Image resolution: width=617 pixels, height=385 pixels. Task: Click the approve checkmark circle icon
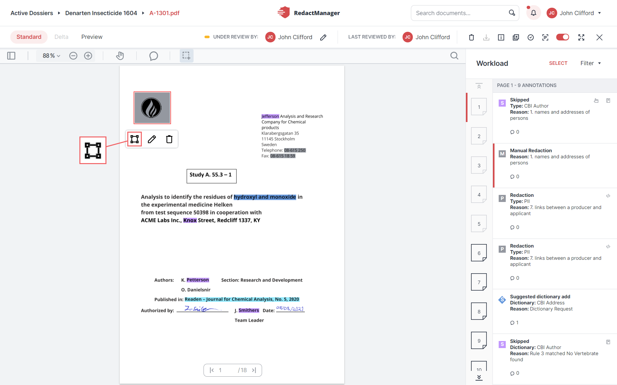click(531, 37)
